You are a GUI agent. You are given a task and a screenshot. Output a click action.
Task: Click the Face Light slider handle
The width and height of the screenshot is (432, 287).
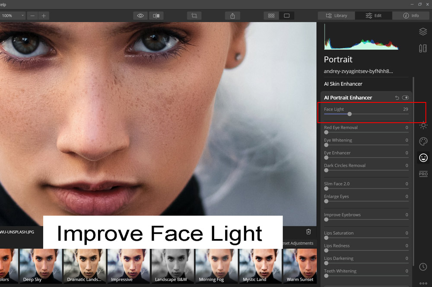point(349,114)
